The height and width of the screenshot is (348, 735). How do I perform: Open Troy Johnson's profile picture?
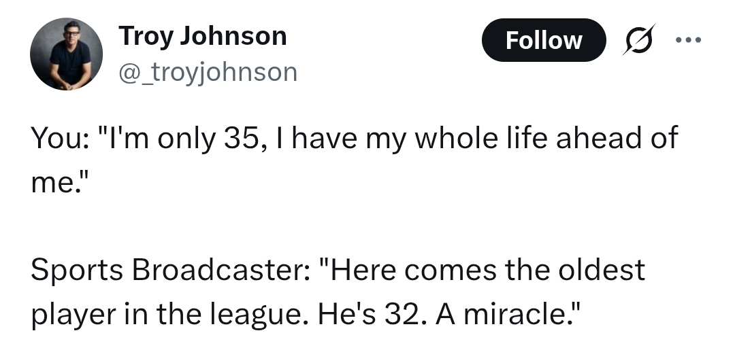(67, 54)
